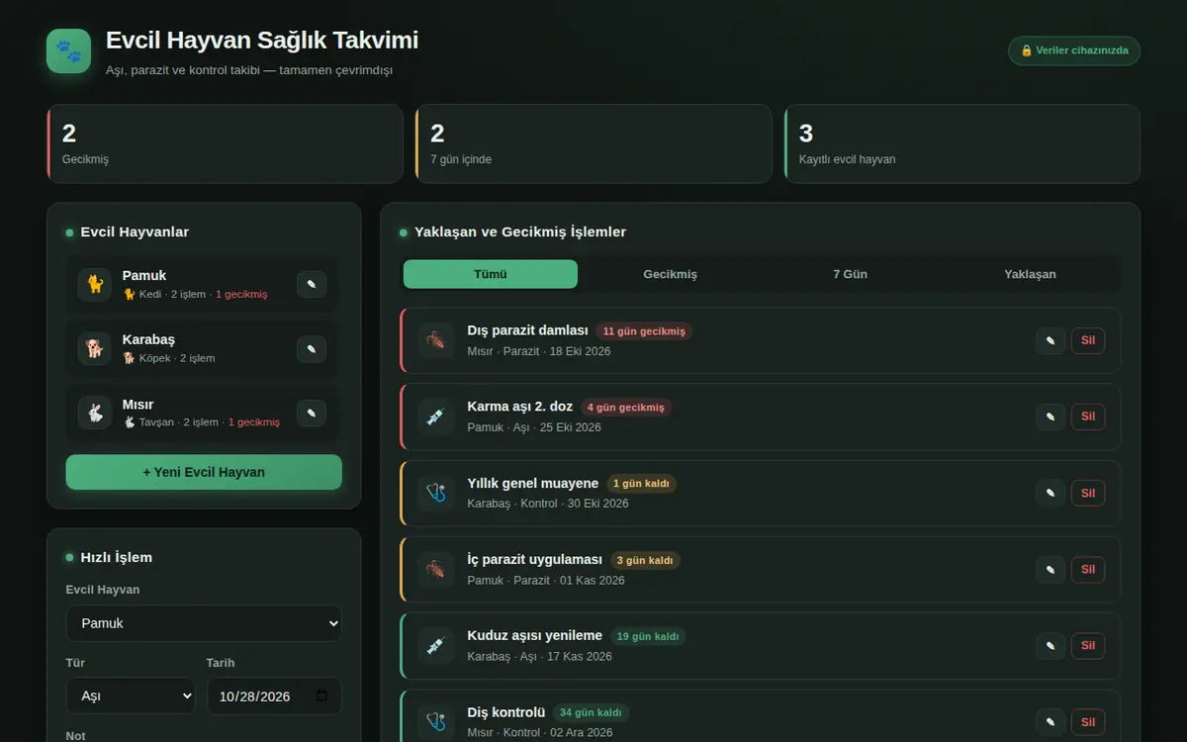Screen dimensions: 1187x742
Task: Click the paw print app logo
Action: [68, 50]
